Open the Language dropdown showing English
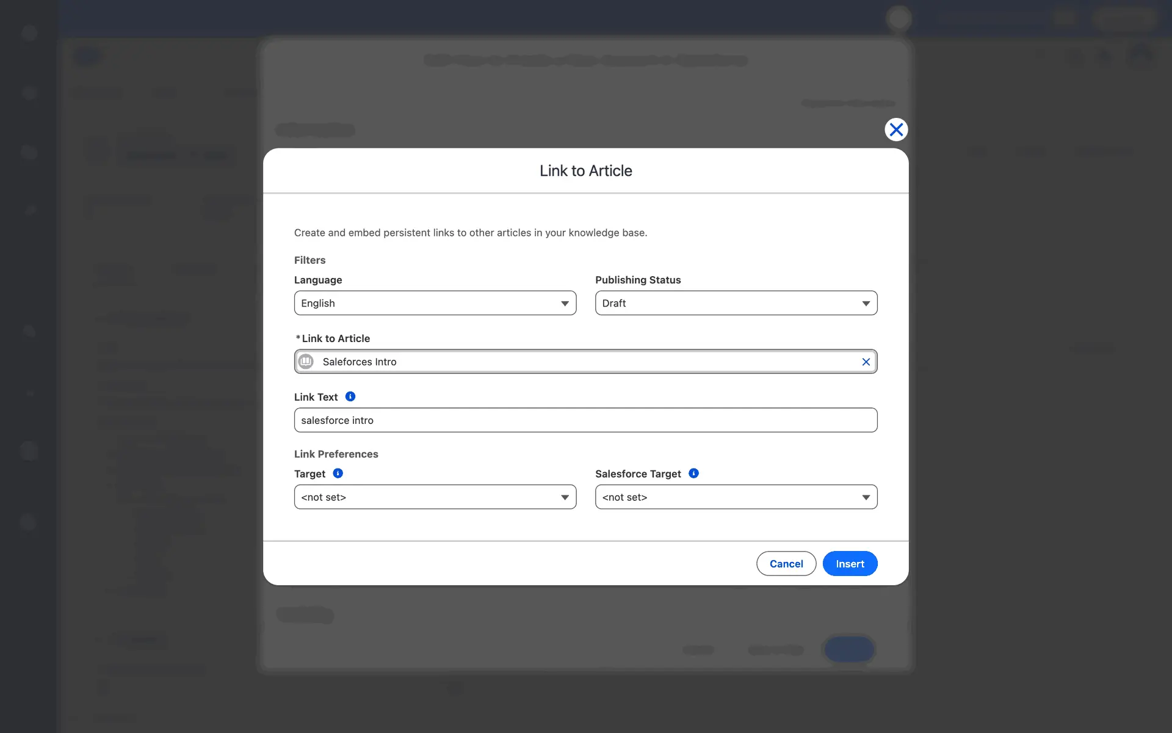Screen dimensions: 1172x733 pos(427,303)
